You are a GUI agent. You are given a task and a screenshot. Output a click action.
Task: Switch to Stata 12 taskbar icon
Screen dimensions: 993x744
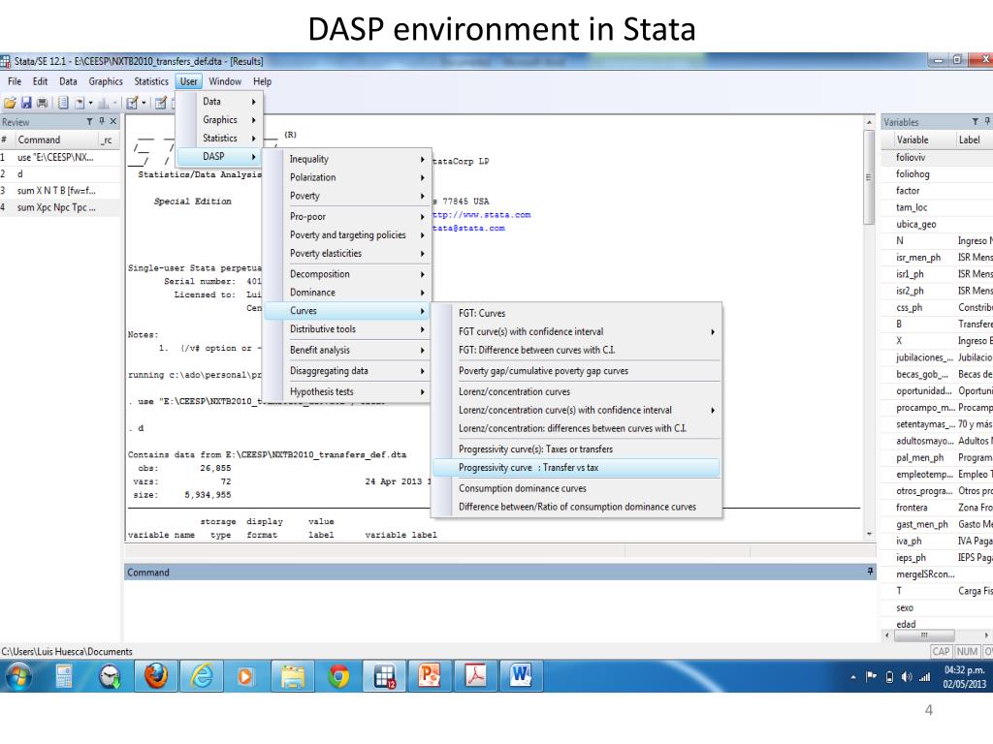tap(384, 676)
